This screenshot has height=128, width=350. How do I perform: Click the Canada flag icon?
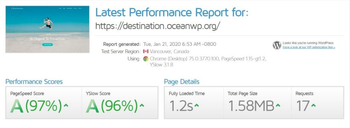click(146, 52)
